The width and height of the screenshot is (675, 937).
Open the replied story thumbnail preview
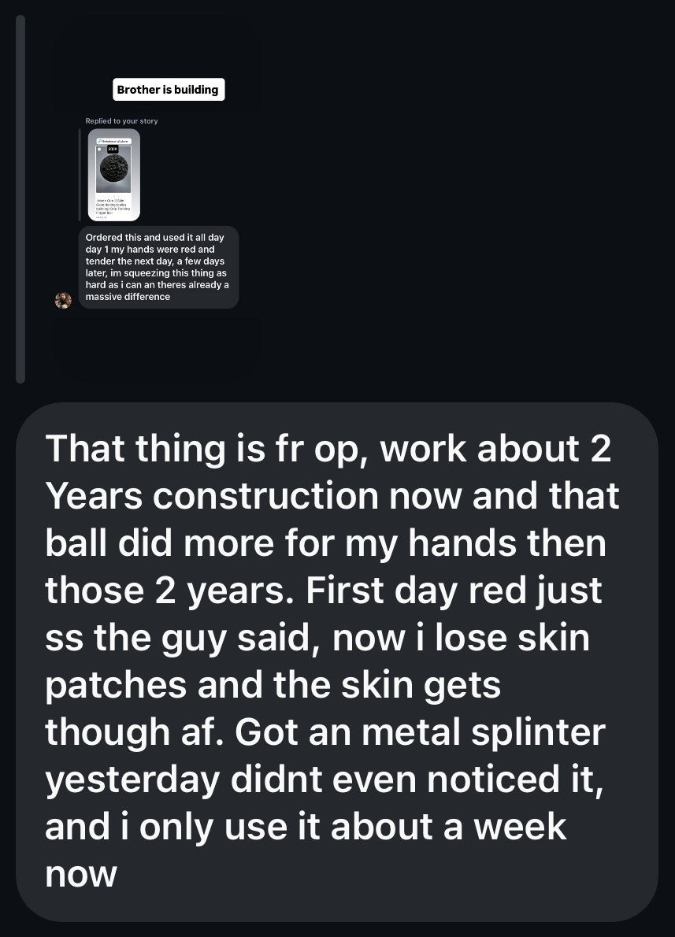113,175
